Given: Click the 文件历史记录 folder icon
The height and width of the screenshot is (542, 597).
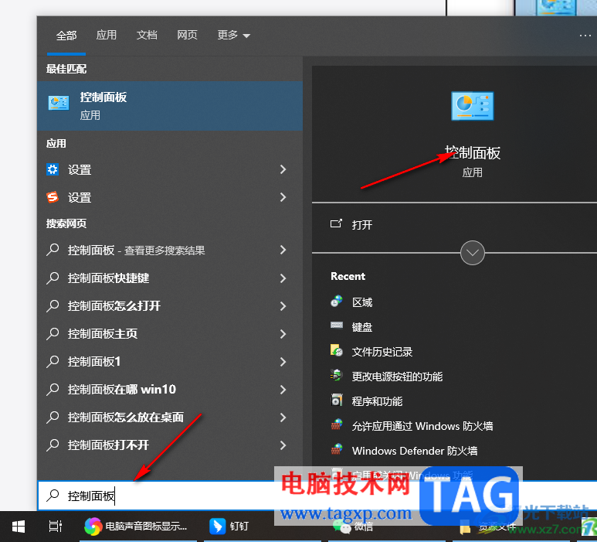Looking at the screenshot, I should [336, 350].
